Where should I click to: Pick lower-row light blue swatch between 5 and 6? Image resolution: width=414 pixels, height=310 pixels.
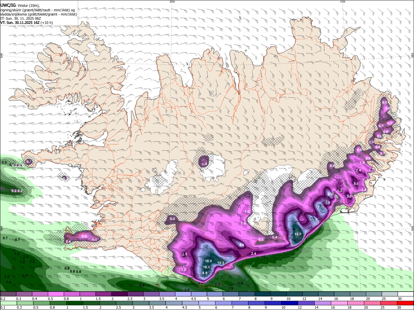pyautogui.click(x=207, y=303)
